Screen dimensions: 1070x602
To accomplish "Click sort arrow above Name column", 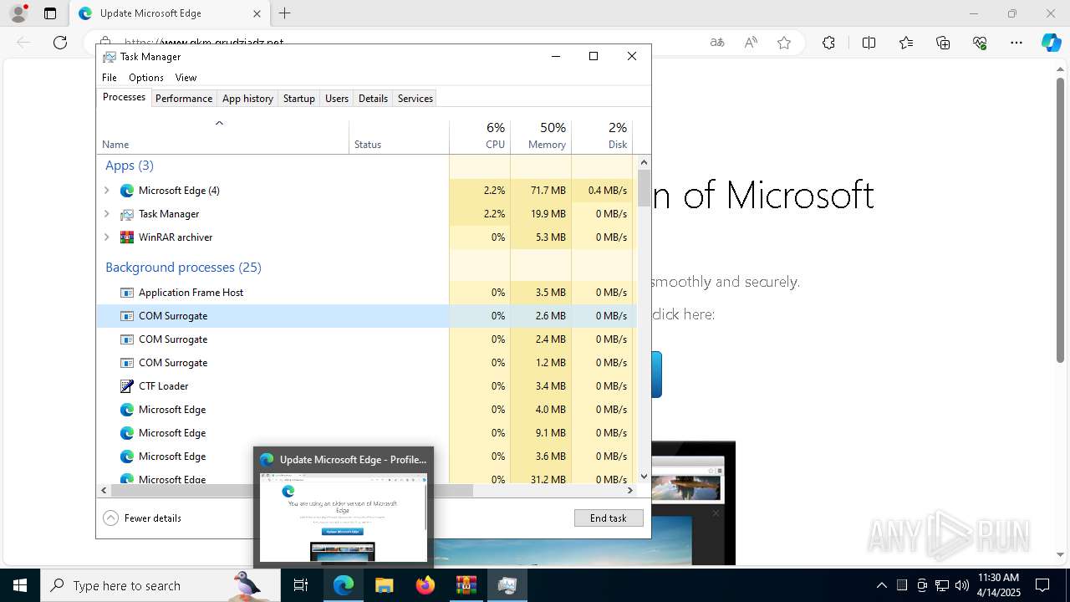I will coord(219,124).
